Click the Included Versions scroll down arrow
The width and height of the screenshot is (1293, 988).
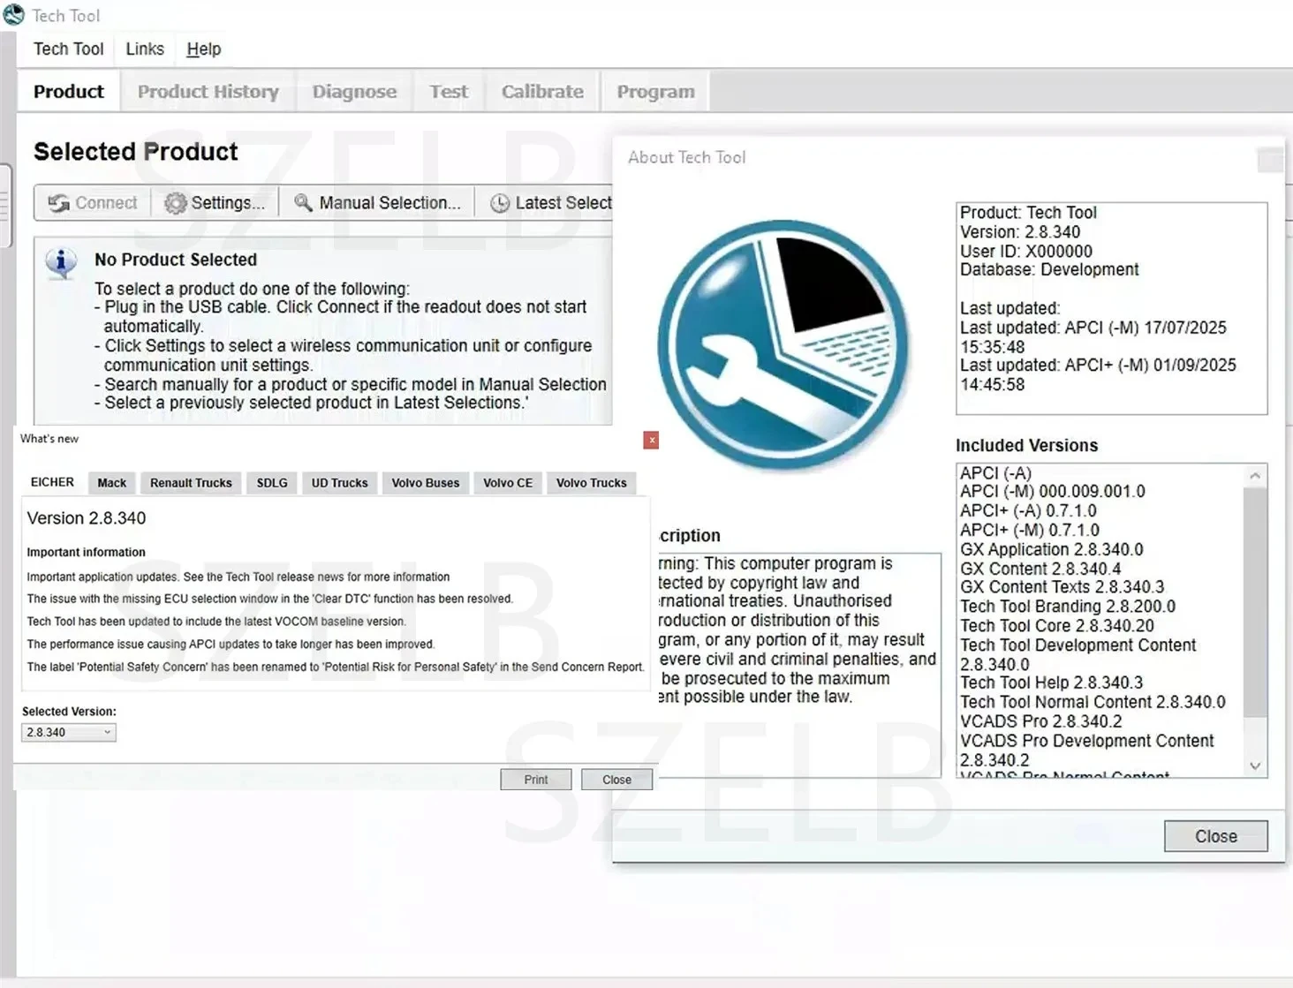coord(1255,766)
